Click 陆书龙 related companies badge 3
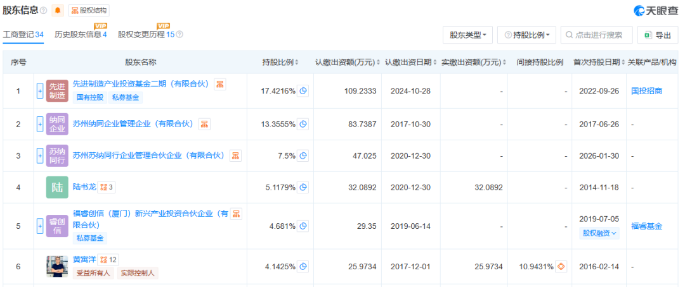Viewport: 685px width, 287px height. [106, 187]
